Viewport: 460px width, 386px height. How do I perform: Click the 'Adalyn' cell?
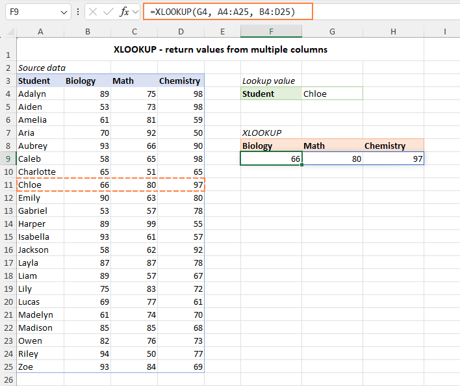(40, 94)
